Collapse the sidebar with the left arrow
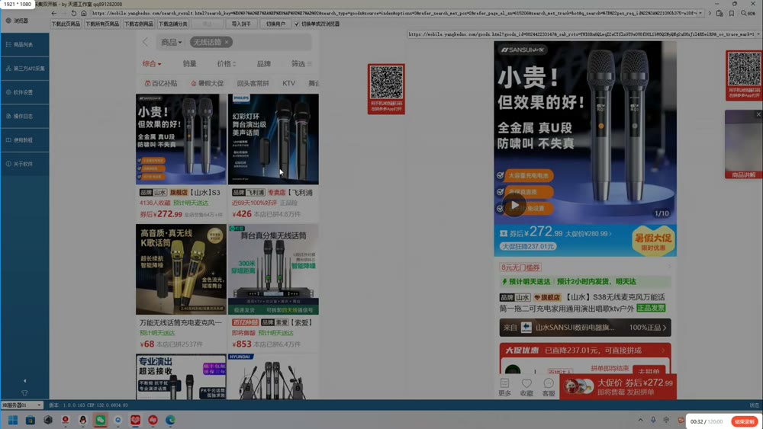 click(25, 381)
